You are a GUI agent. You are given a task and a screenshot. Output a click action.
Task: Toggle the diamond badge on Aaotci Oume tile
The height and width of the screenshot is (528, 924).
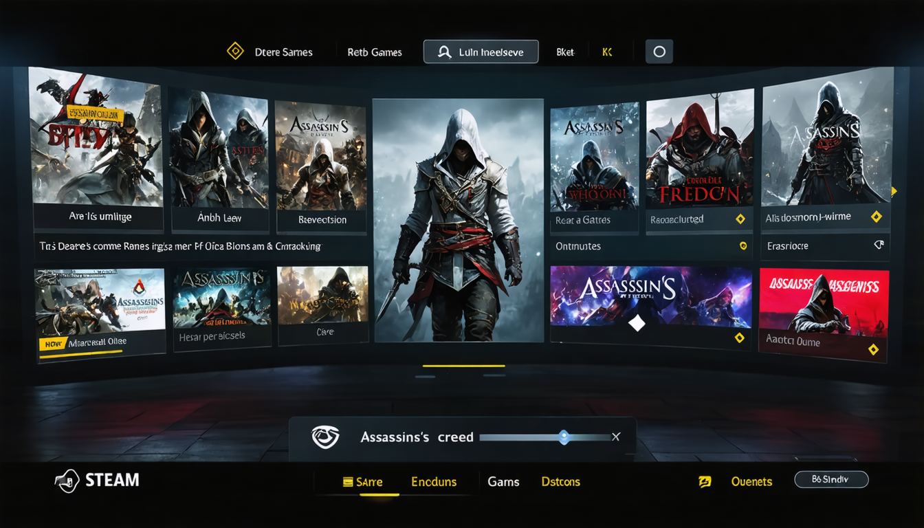pos(874,349)
